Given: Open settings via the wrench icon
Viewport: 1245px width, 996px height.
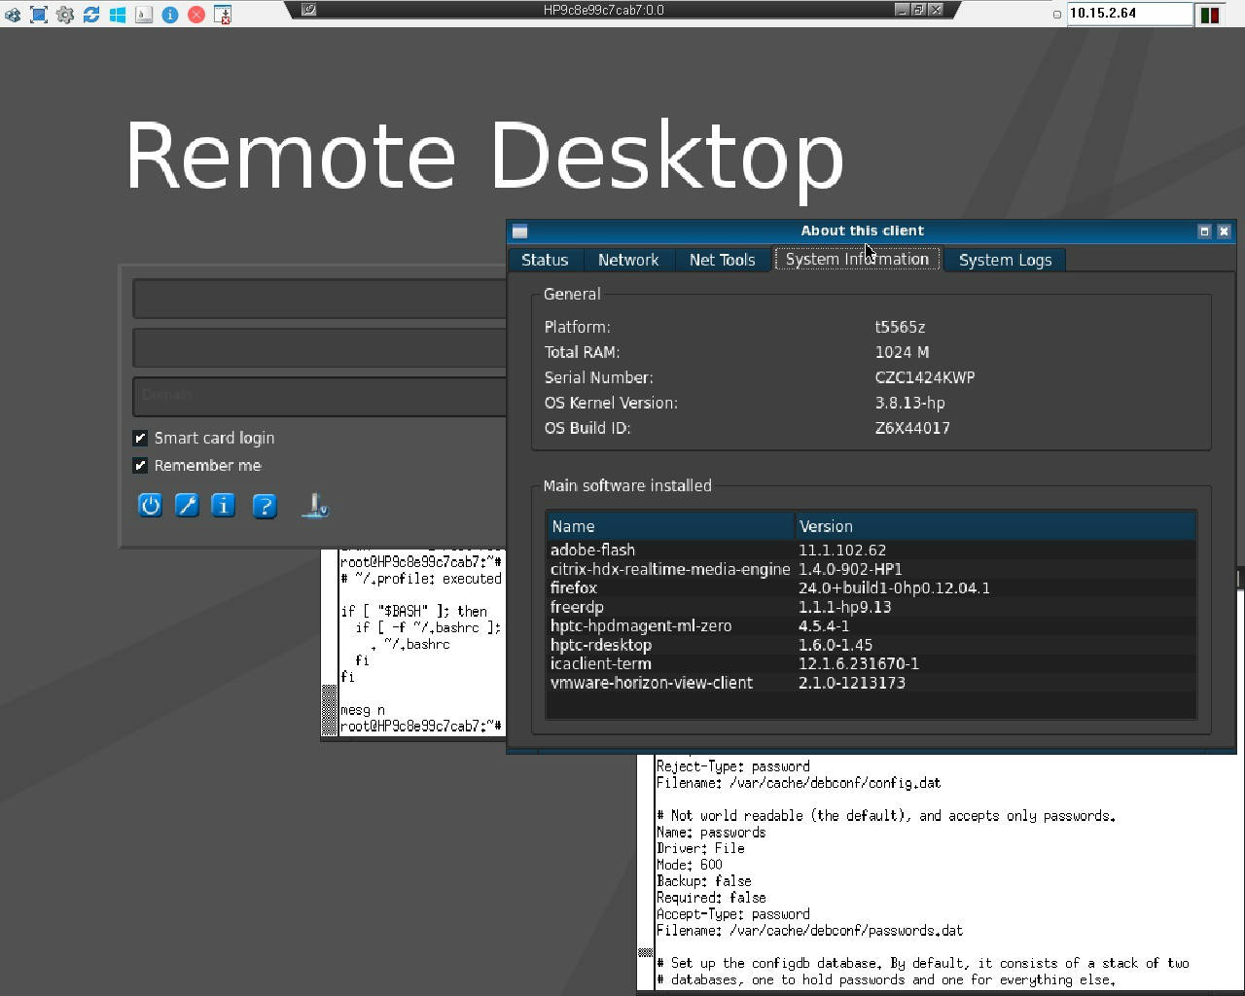Looking at the screenshot, I should click(187, 506).
